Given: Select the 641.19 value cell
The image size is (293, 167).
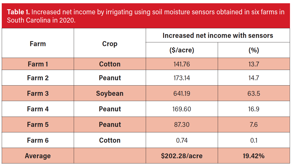Looking at the screenshot, I should point(182,94).
